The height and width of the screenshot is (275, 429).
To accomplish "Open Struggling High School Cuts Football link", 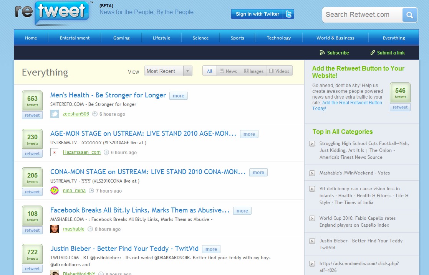I will coord(364,150).
